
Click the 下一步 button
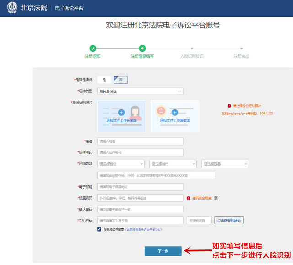(163, 251)
